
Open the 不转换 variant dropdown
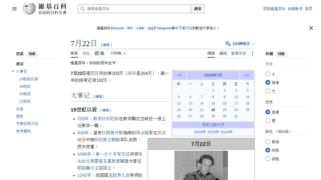pos(118,53)
